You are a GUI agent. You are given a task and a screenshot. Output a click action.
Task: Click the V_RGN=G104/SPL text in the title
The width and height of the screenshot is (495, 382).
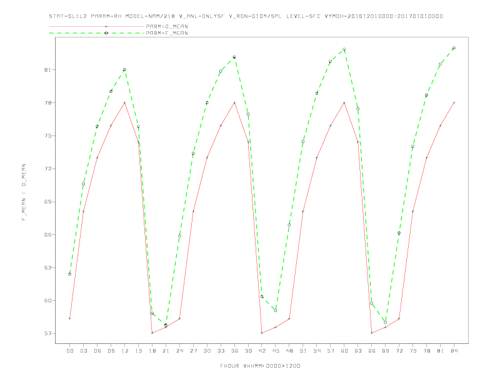pos(256,16)
